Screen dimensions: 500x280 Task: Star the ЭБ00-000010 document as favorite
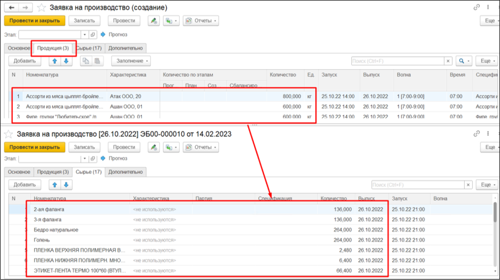click(8, 134)
